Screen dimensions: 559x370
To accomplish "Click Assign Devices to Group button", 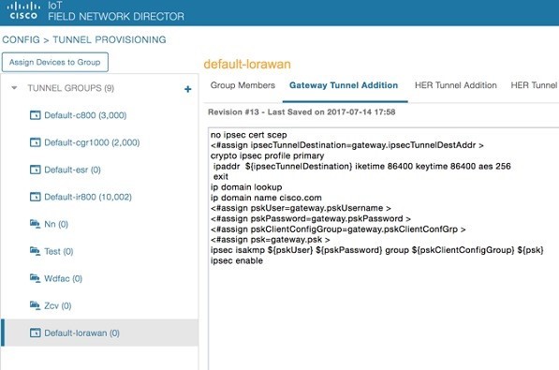I will 55,62.
